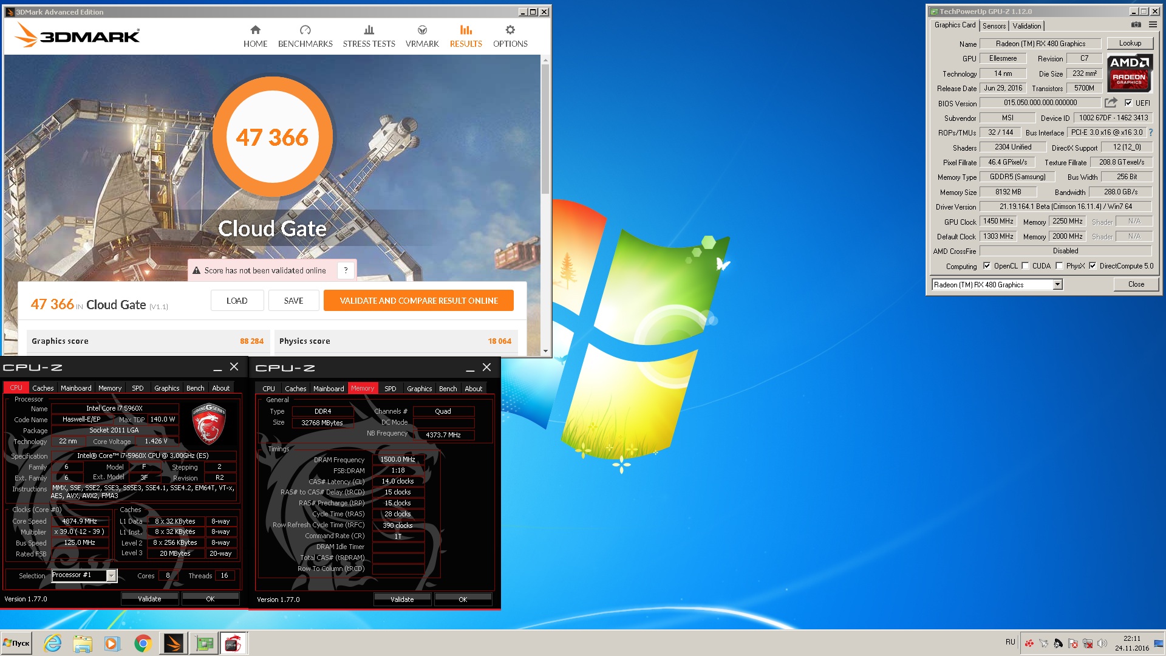This screenshot has height=656, width=1166.
Task: Click the LOAD button in 3DMark
Action: 237,301
